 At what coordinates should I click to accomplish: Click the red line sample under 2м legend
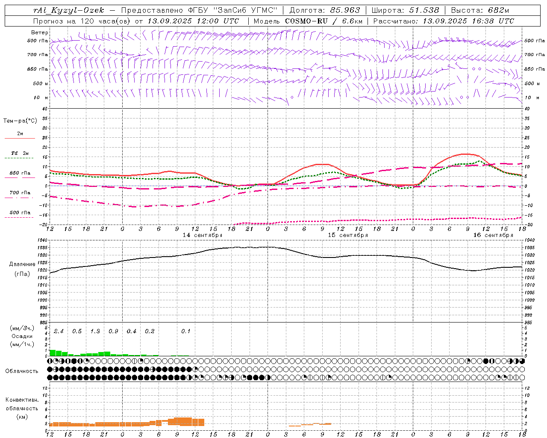point(20,139)
